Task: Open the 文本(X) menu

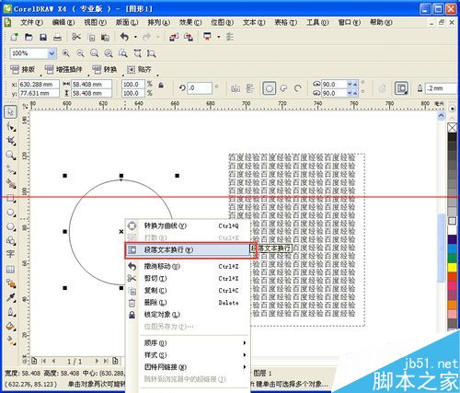Action: tap(254, 22)
